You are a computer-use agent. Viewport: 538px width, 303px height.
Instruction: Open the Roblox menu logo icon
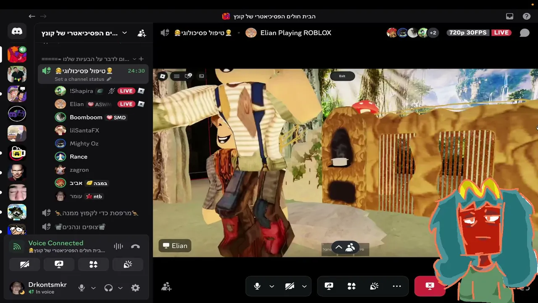coord(163,76)
